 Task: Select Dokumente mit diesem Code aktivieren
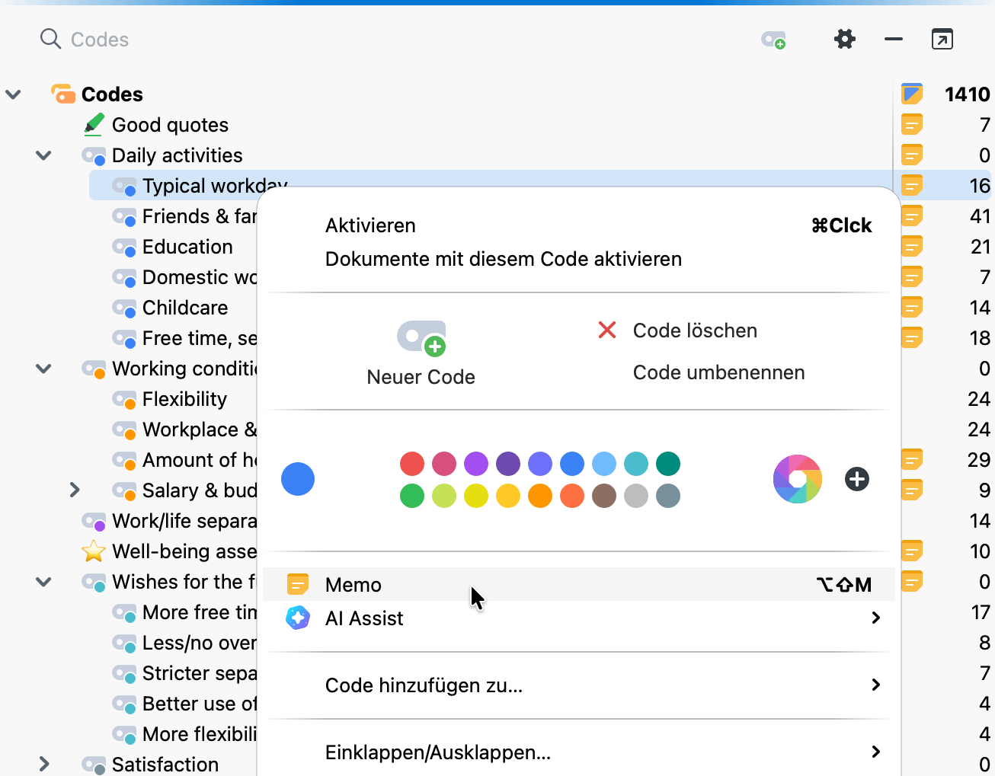click(504, 259)
